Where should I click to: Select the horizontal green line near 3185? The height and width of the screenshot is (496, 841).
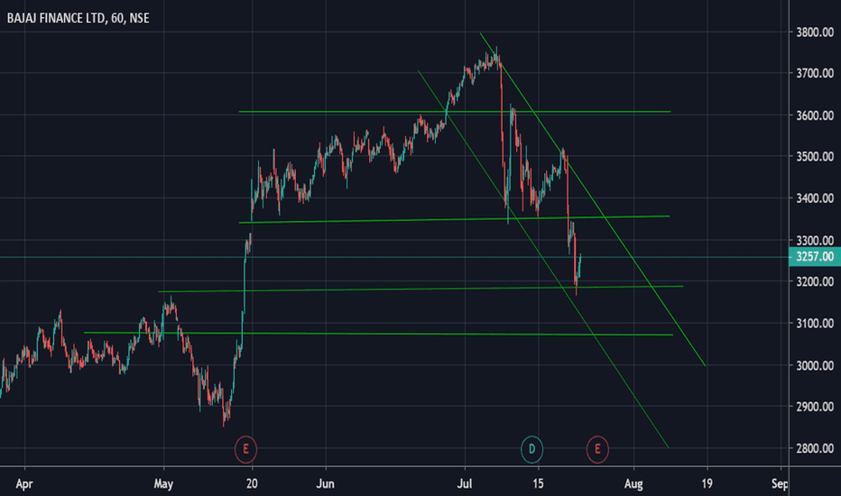point(421,289)
